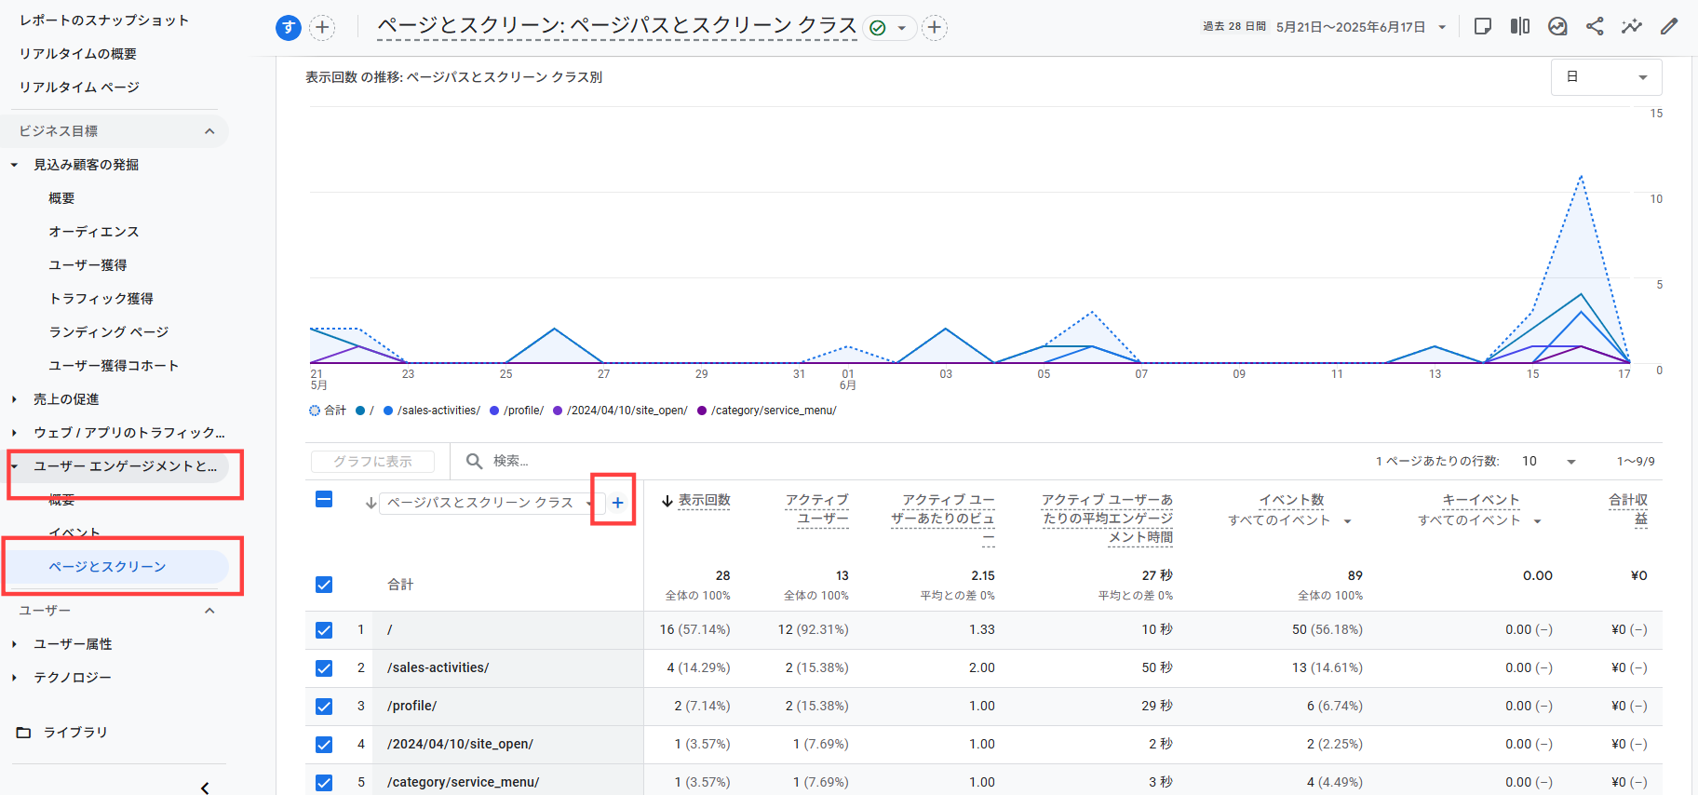The image size is (1698, 795).
Task: Sort by 合計収益 column header
Action: point(1628,510)
